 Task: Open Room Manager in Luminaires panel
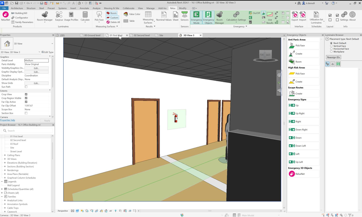point(45,16)
